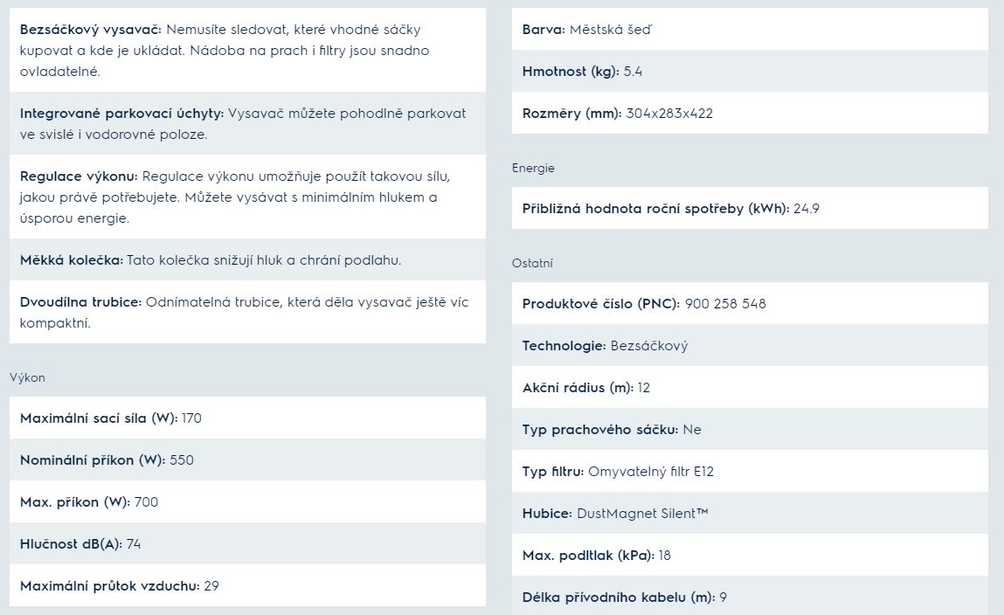Click the Délka přívodního kabelu (m): 9 row
Viewport: 1004px width, 615px height.
[x=750, y=596]
